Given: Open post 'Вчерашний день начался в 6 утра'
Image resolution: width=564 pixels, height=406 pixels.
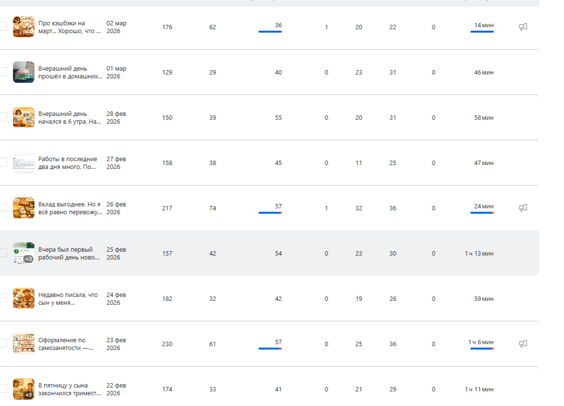Looking at the screenshot, I should coord(70,117).
